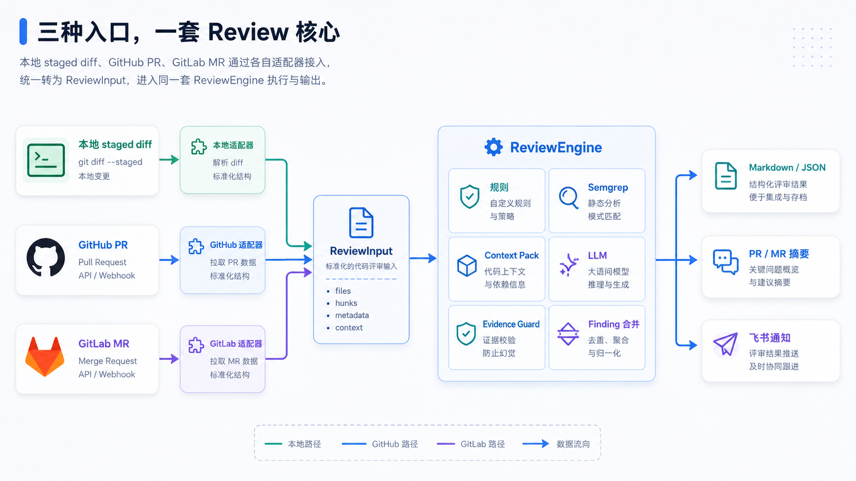Click the 'metadata' bullet in ReviewInput
The image size is (856, 481).
(352, 315)
